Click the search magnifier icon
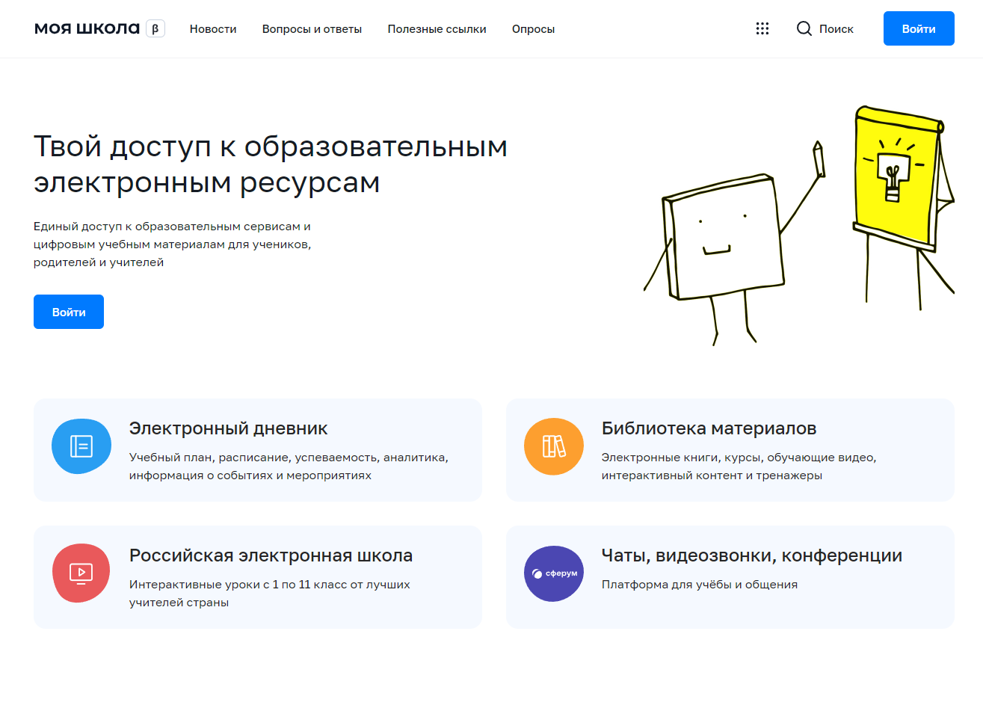The height and width of the screenshot is (705, 983). [x=804, y=28]
